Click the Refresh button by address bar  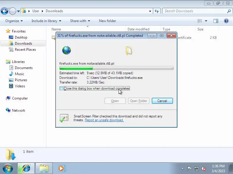point(157,11)
